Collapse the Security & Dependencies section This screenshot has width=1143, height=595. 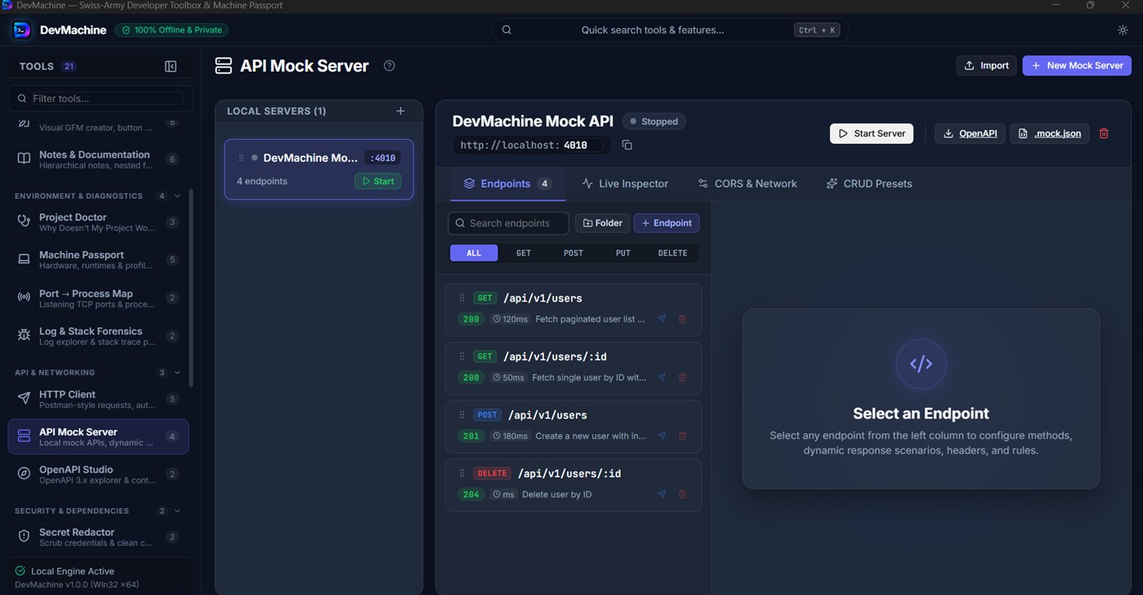coord(177,511)
